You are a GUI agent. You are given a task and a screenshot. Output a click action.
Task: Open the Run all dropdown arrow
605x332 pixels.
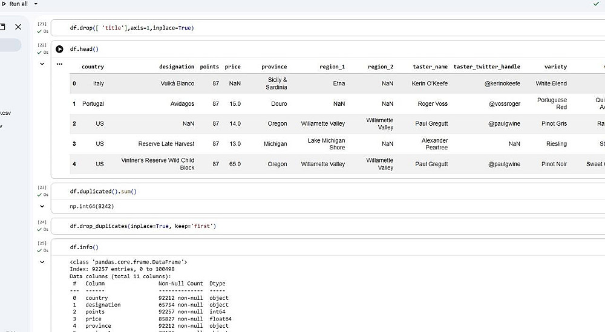(36, 4)
